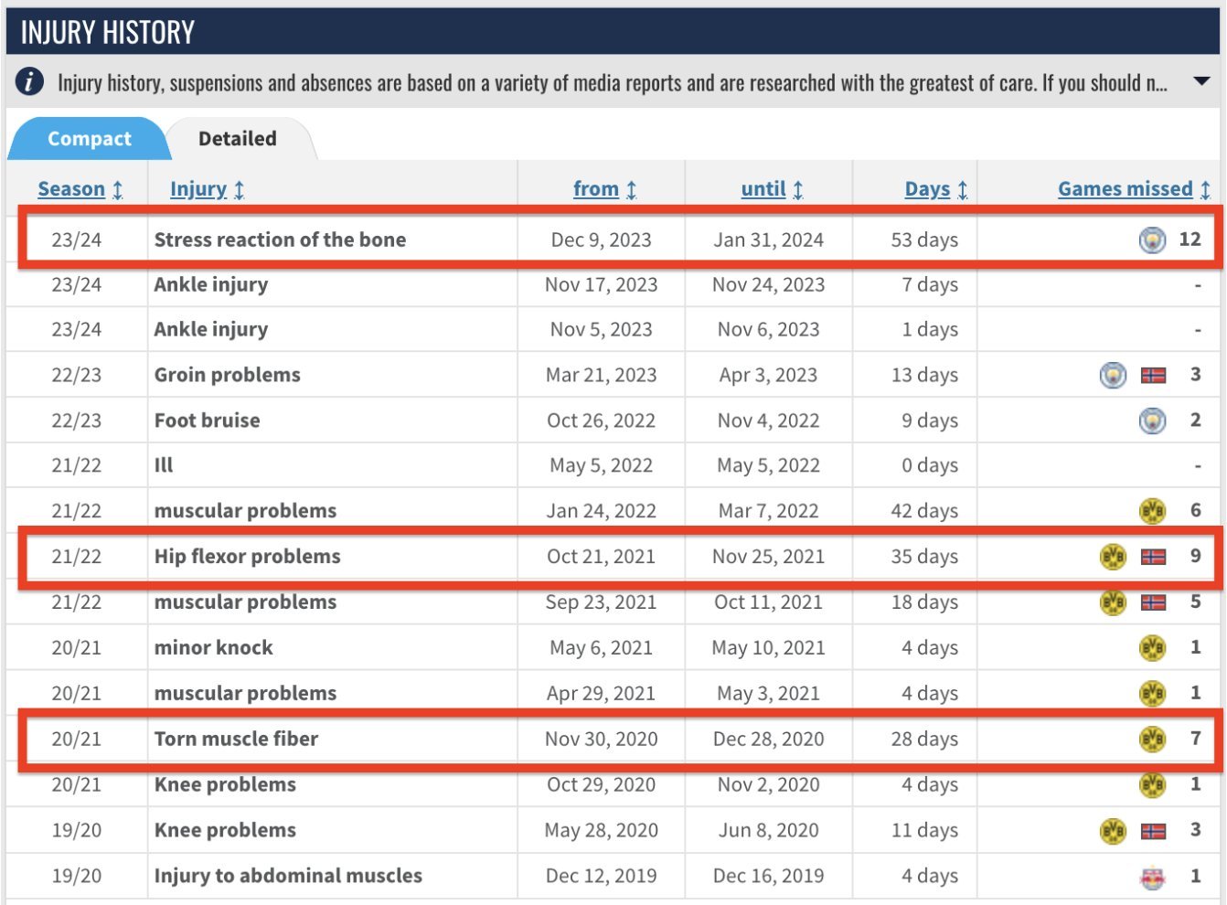
Task: Click Dortmund crest in Apr 29, 2021 row
Action: point(1152,694)
